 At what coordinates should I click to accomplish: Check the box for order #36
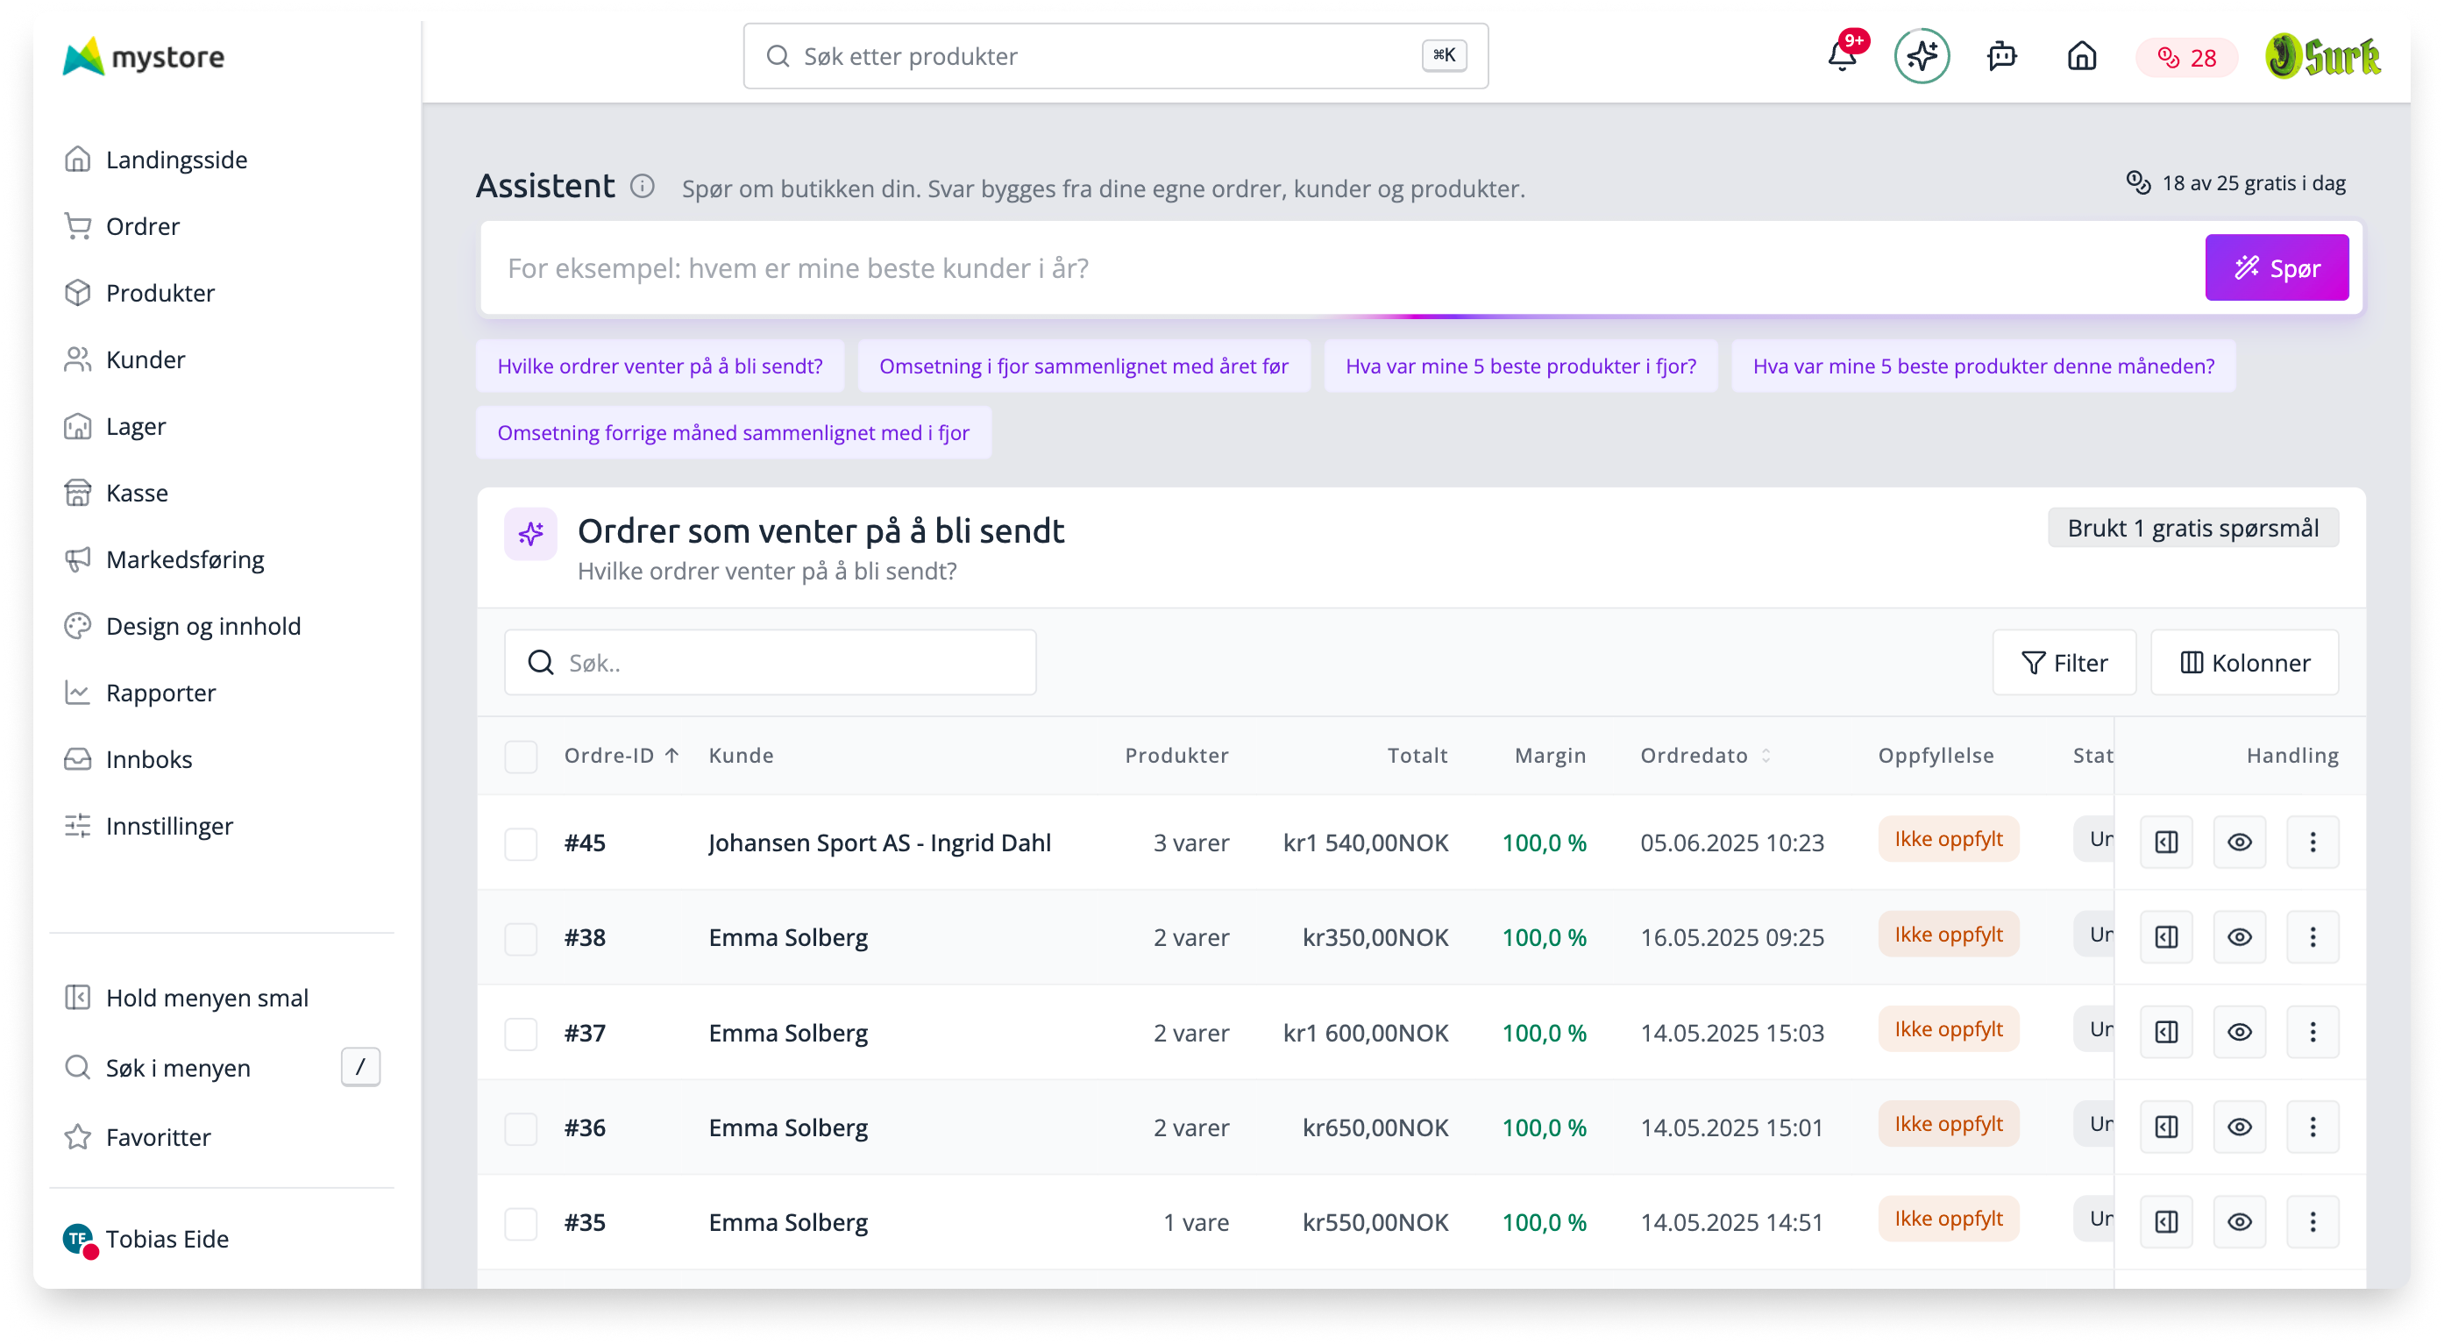tap(521, 1128)
